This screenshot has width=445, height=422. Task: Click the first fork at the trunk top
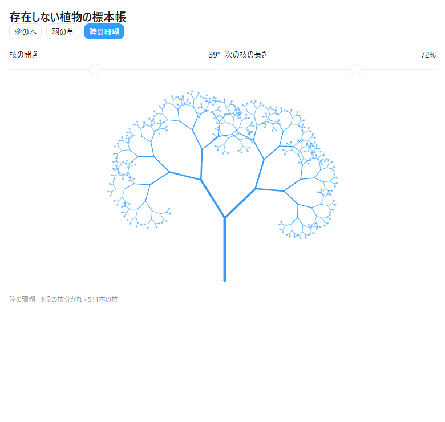coord(225,217)
